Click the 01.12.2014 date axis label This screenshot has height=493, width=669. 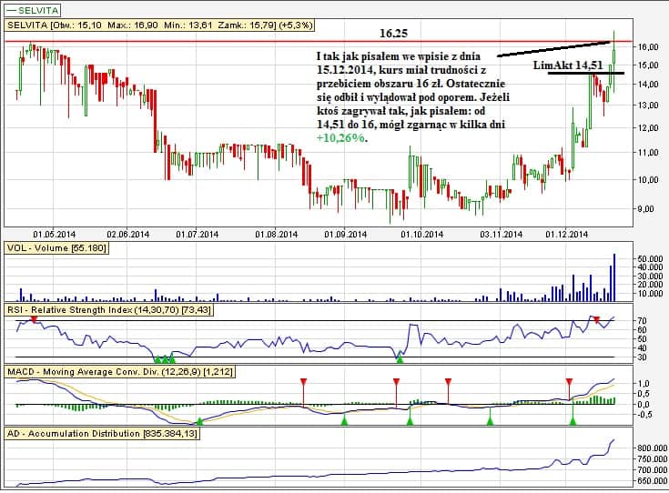[x=563, y=234]
